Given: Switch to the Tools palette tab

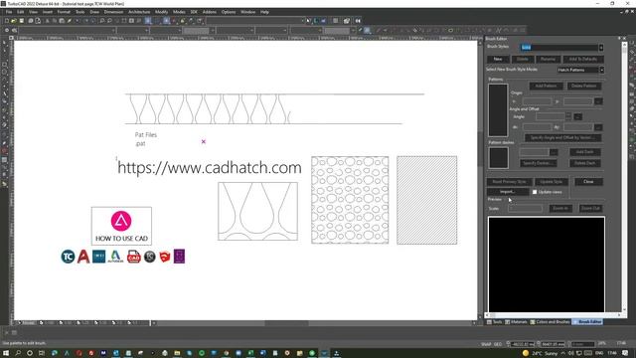Looking at the screenshot, I should pyautogui.click(x=495, y=322).
